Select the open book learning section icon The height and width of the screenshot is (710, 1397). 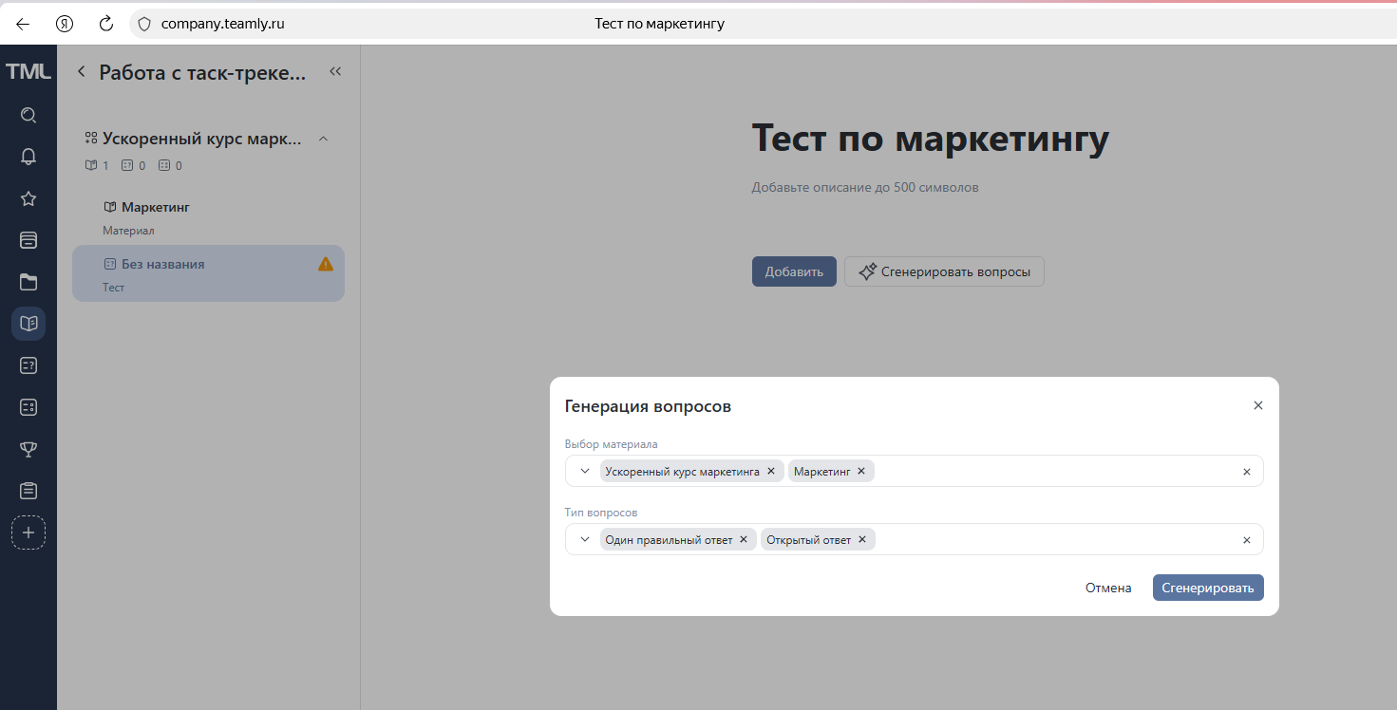[28, 323]
